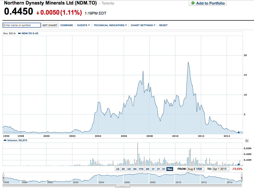
Task: Click the red down arrow next to 0.0050
Action: (38, 13)
